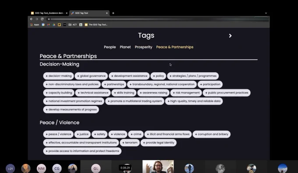Screen dimensions: 298x173
Task: Switch to the People tags category
Action: tap(110, 47)
